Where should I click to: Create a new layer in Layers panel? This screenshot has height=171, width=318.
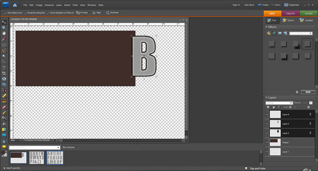[x=268, y=107]
